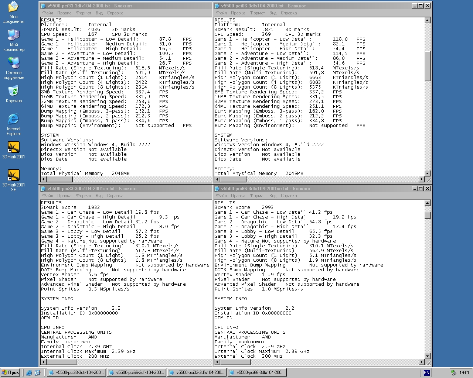Open Справка menu in the pci66-3dfx104-2000.txt window
Screen dimensions: 473x378
(289, 13)
